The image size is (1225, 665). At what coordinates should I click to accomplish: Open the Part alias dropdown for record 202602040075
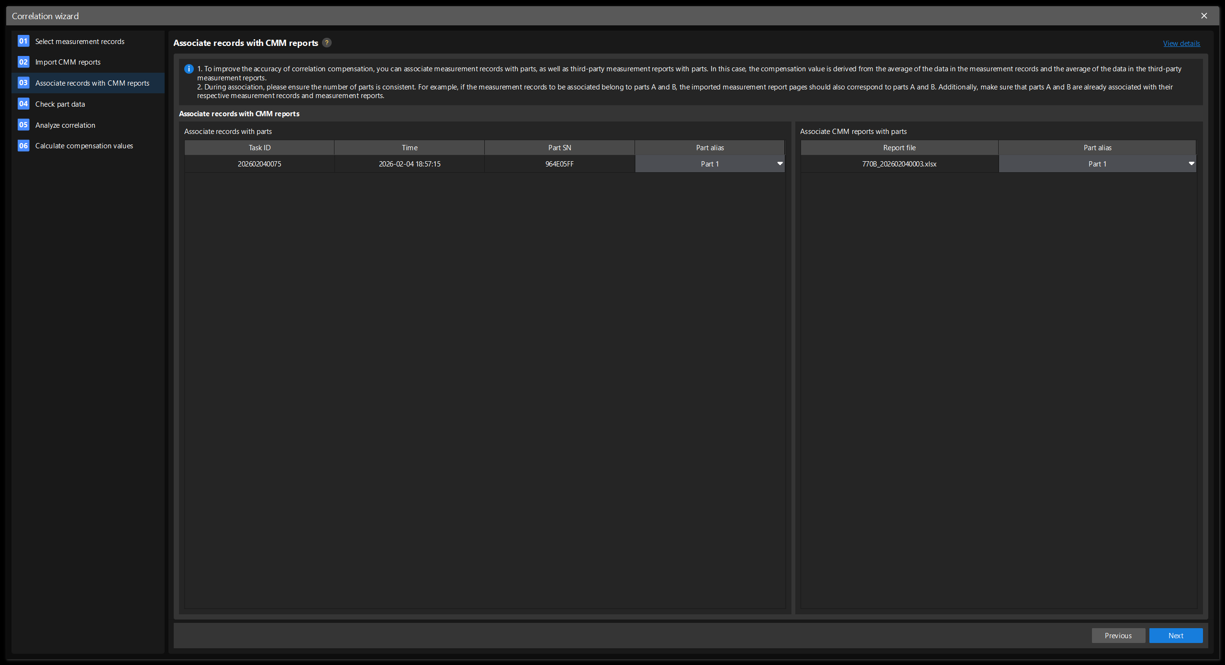tap(780, 164)
